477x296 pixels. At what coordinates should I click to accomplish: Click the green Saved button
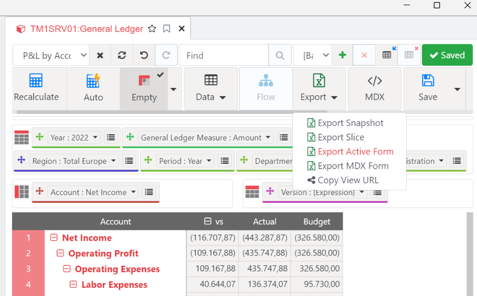click(x=447, y=55)
